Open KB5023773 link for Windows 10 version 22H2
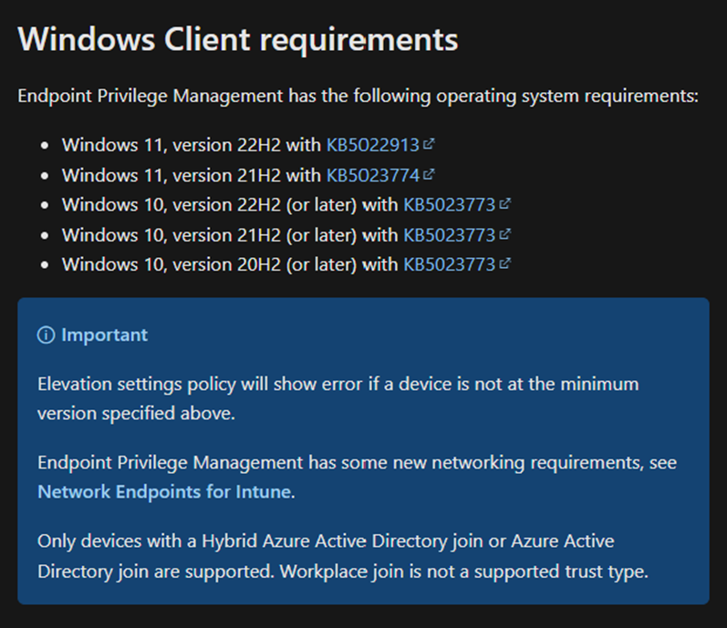Image resolution: width=727 pixels, height=628 pixels. [449, 205]
